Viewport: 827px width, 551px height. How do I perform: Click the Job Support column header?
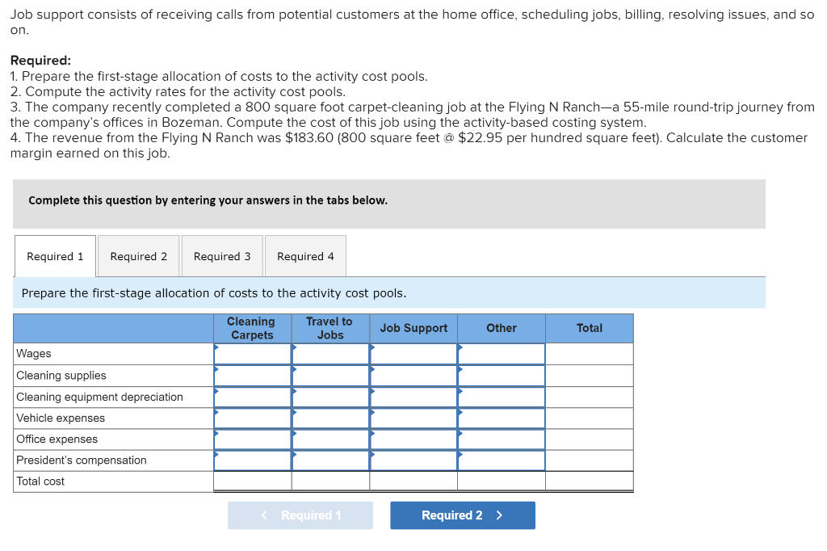pos(413,328)
